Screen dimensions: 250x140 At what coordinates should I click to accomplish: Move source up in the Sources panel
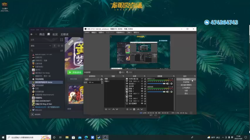tap(138, 109)
